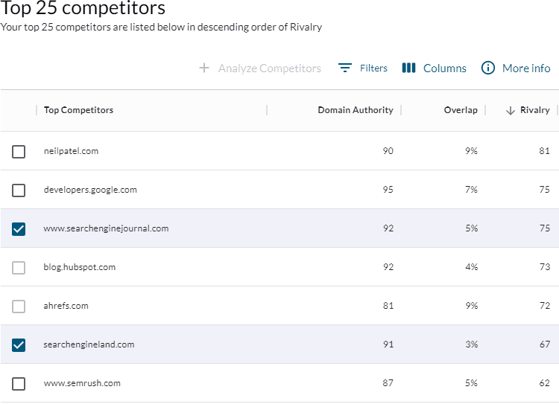The height and width of the screenshot is (404, 559).
Task: Sort by the Domain Authority column header
Action: coord(356,110)
